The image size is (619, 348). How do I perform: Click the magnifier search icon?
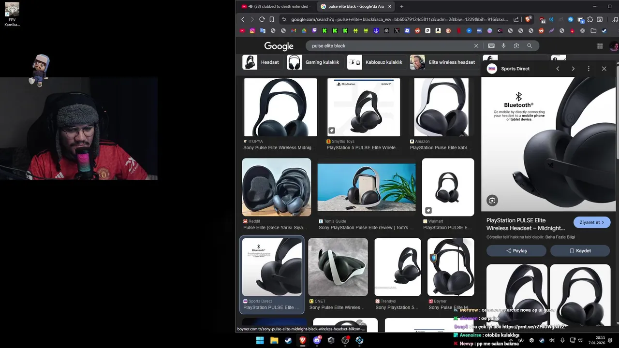point(530,46)
